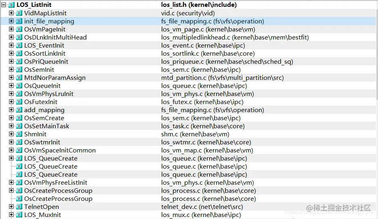Image resolution: width=378 pixels, height=219 pixels.
Task: Select the OsVmPhysFreeListInit function name
Action: tap(56, 183)
